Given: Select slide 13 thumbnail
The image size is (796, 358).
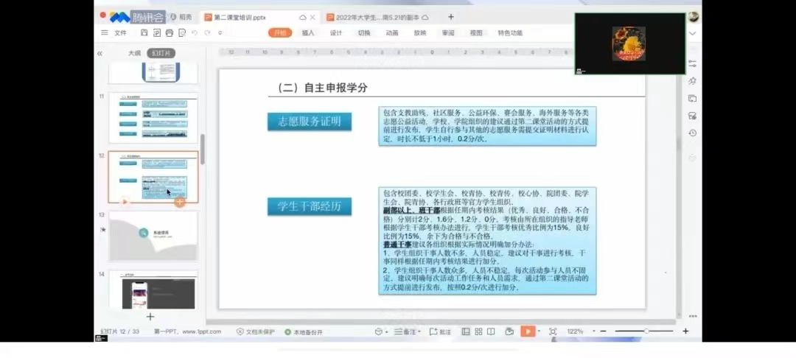Looking at the screenshot, I should tap(153, 236).
